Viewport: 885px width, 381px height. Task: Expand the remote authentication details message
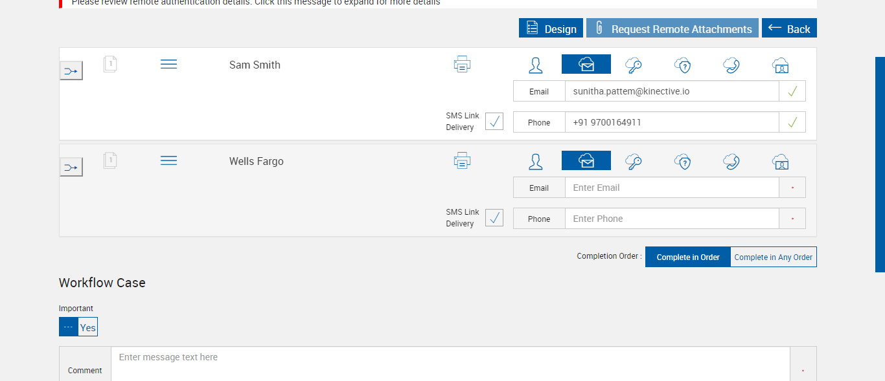[256, 3]
